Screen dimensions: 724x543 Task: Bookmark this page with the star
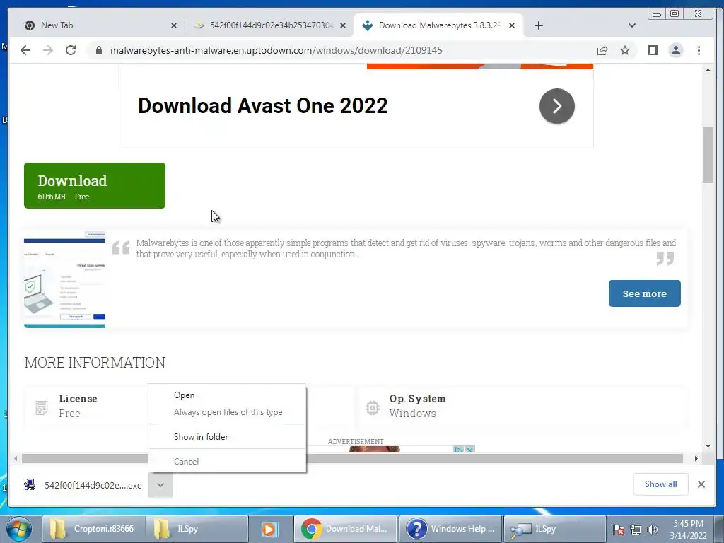pos(625,50)
